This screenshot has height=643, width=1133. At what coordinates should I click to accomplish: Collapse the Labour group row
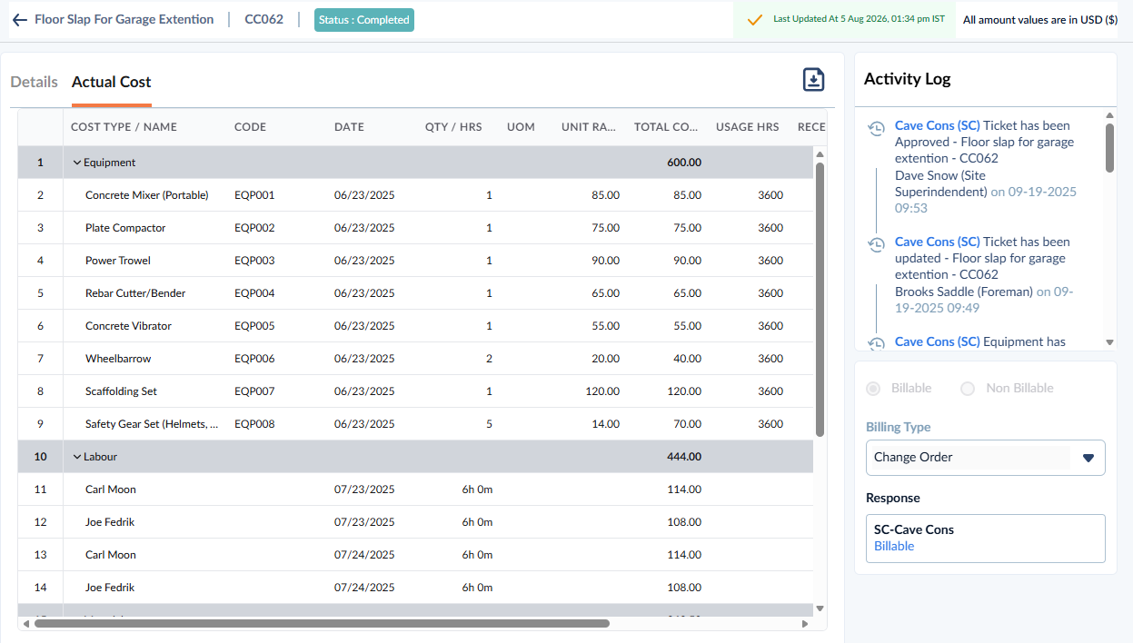(x=77, y=457)
